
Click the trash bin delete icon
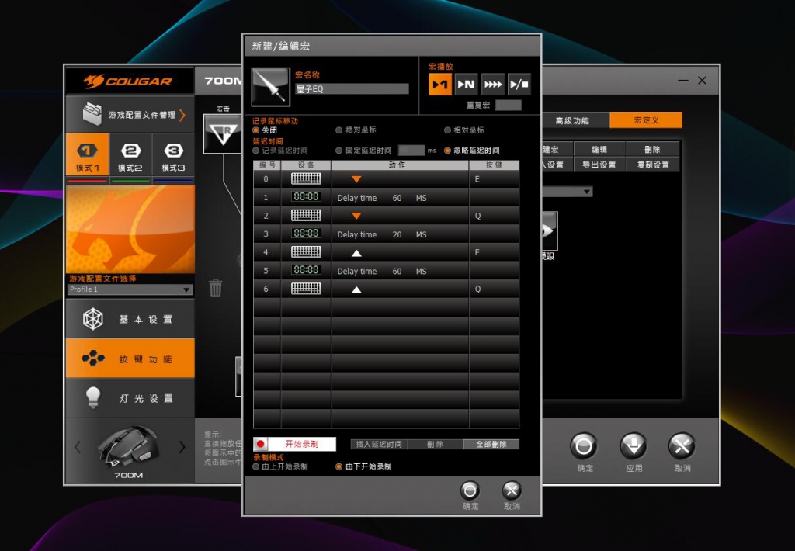tap(216, 288)
